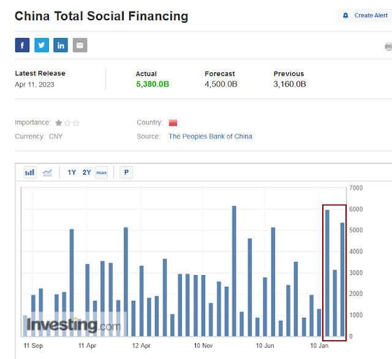This screenshot has width=392, height=359.
Task: Click the printer icon
Action: (388, 47)
